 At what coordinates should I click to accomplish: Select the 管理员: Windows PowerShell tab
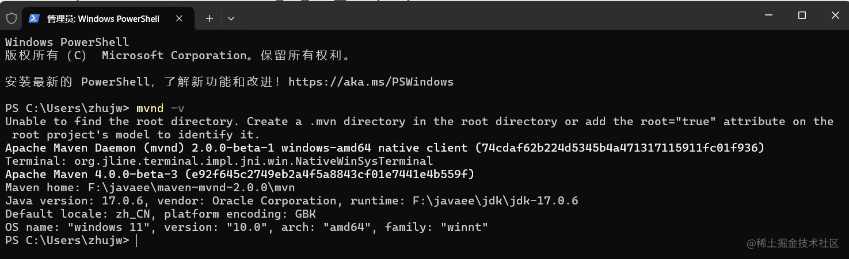point(102,19)
